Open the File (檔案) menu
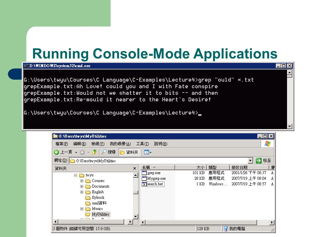This screenshot has width=316, height=237. pos(62,144)
